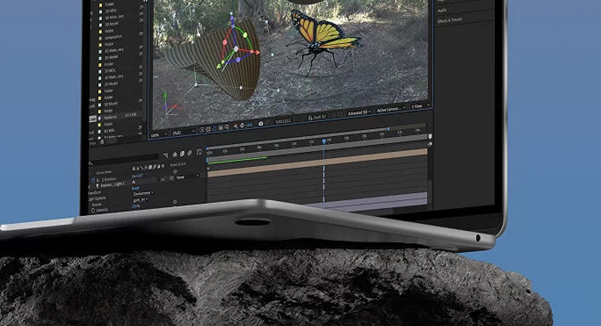Open the Environment light type dropdown
The height and width of the screenshot is (326, 601).
[143, 193]
